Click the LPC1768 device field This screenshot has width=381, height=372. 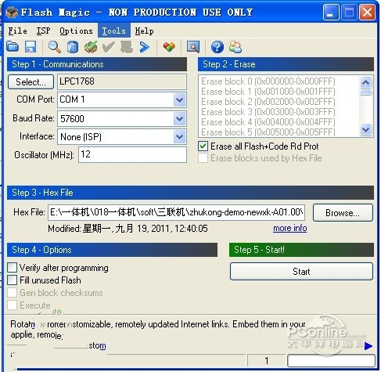pos(122,81)
